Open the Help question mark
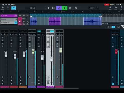The height and width of the screenshot is (93, 124). pos(121,8)
